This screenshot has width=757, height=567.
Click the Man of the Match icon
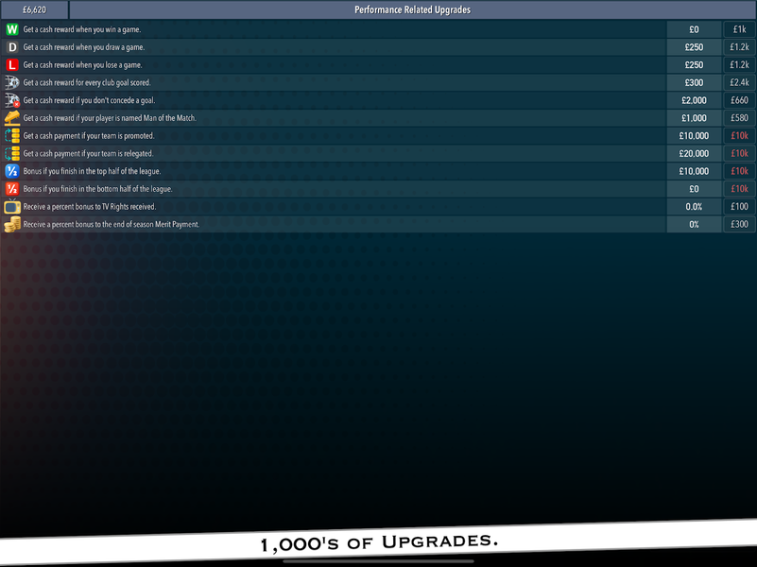pos(12,118)
